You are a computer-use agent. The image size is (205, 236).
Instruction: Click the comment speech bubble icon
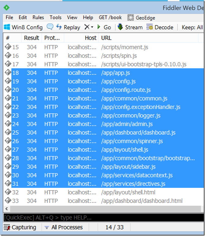(x=50, y=27)
